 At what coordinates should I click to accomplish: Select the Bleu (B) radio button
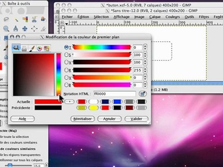[66, 85]
